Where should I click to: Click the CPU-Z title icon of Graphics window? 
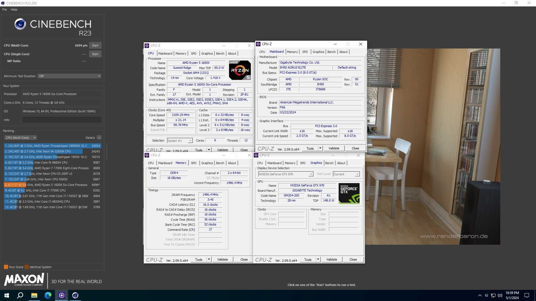(256, 155)
